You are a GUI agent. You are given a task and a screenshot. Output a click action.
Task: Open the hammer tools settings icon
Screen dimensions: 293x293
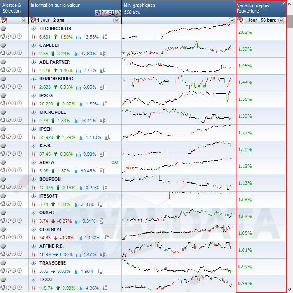[118, 13]
